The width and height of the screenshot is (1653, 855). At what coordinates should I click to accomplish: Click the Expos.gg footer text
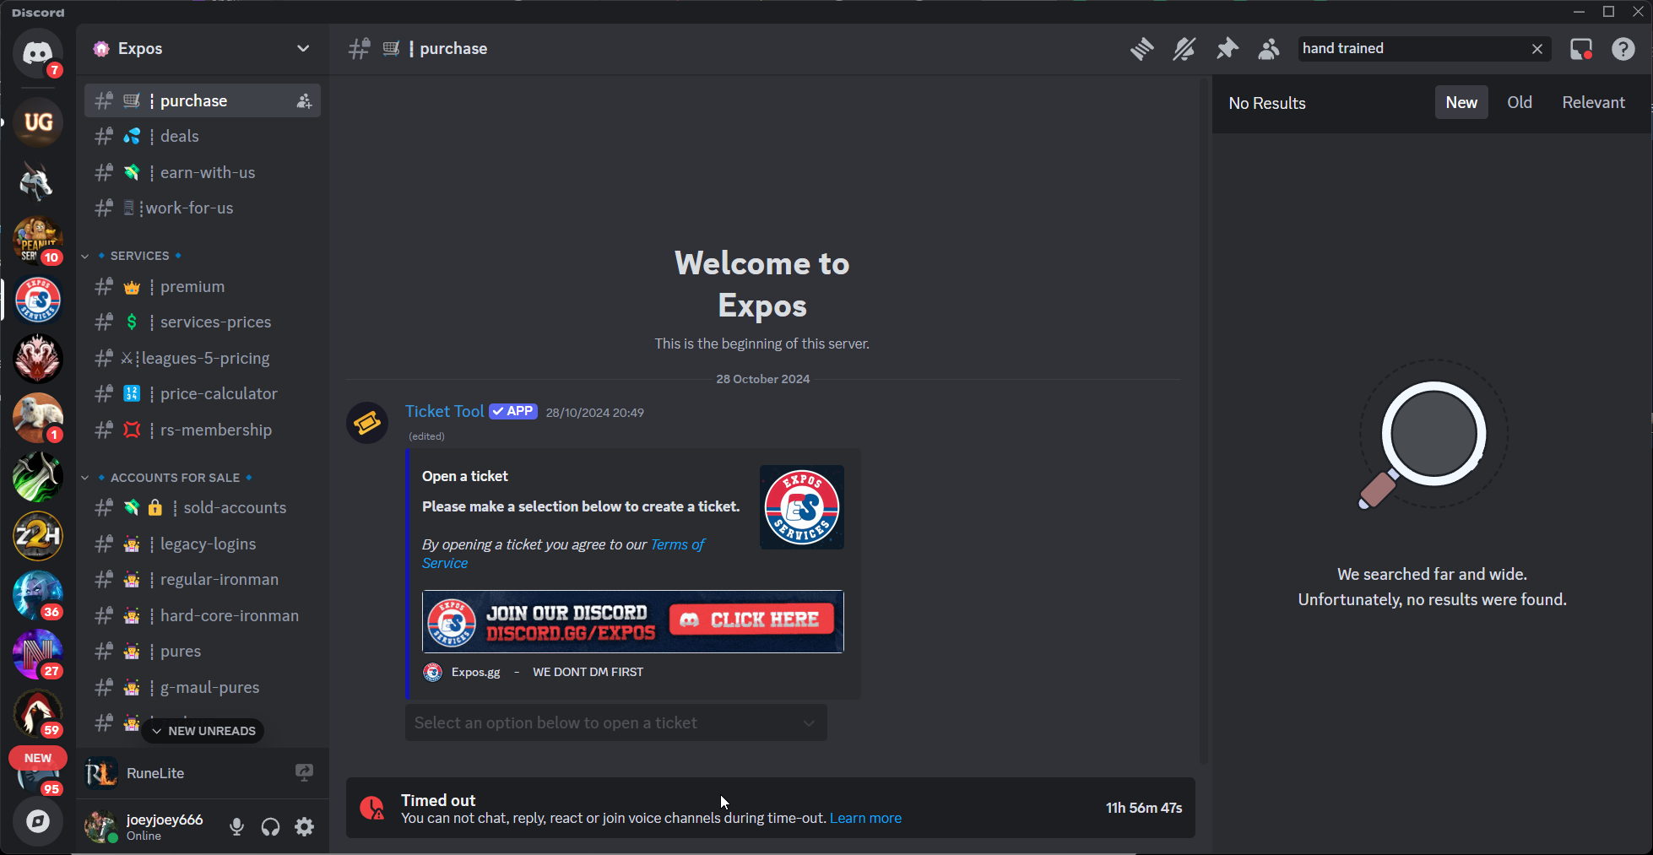click(475, 672)
